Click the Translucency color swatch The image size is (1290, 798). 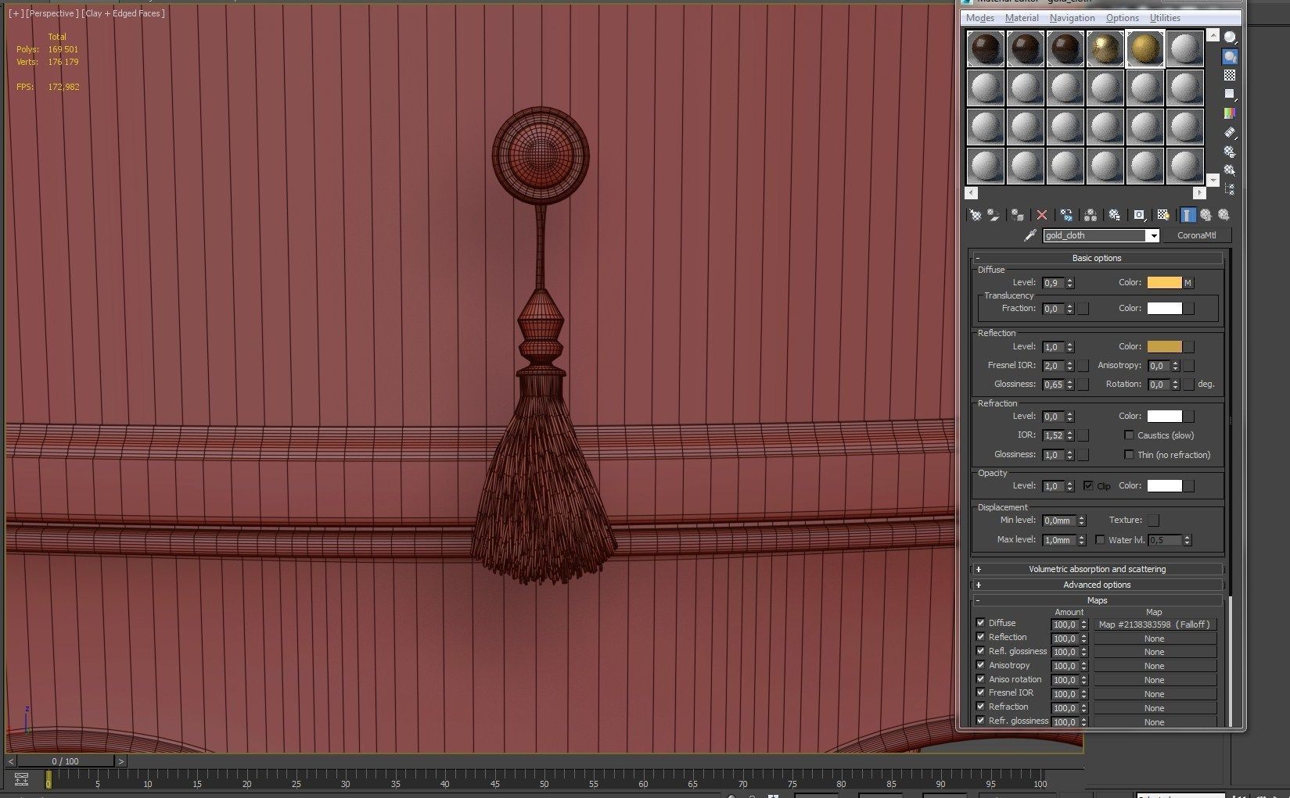point(1164,309)
